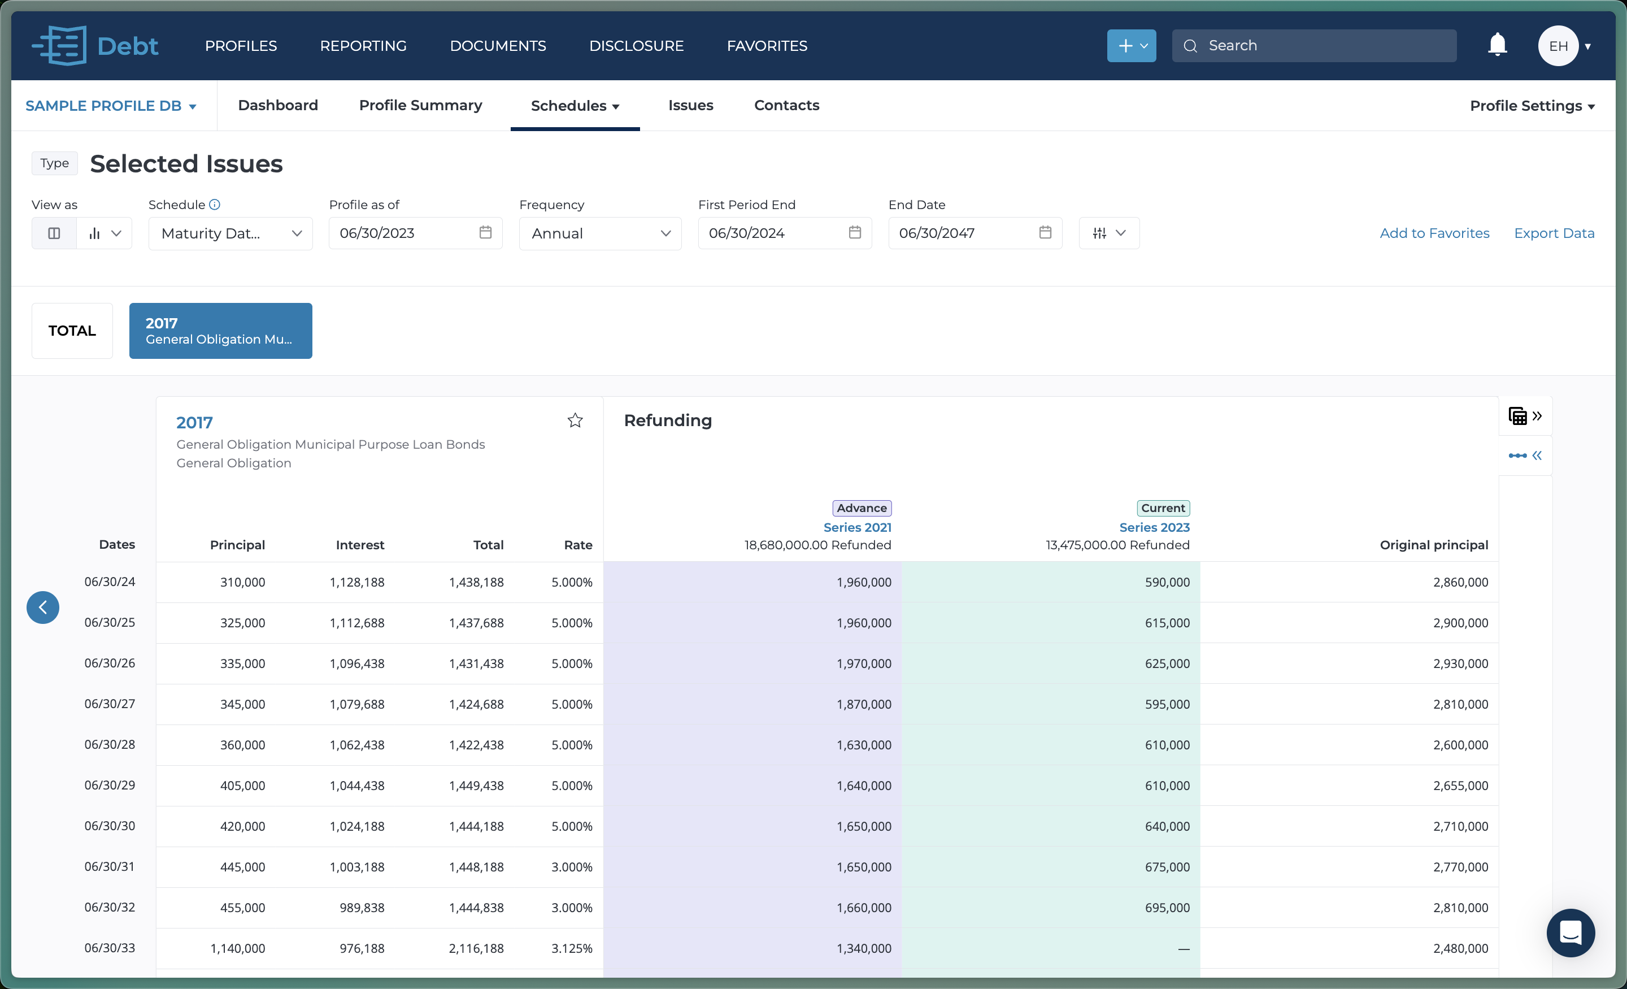The height and width of the screenshot is (989, 1627).
Task: Open the Frequency dropdown showing Annual
Action: pyautogui.click(x=599, y=232)
